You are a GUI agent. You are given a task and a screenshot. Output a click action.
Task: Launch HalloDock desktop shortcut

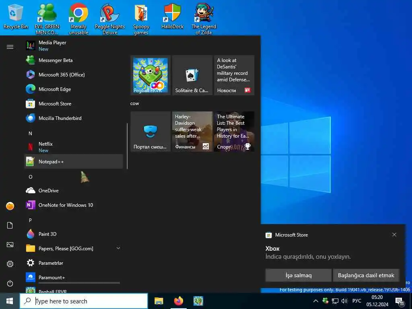(x=172, y=16)
